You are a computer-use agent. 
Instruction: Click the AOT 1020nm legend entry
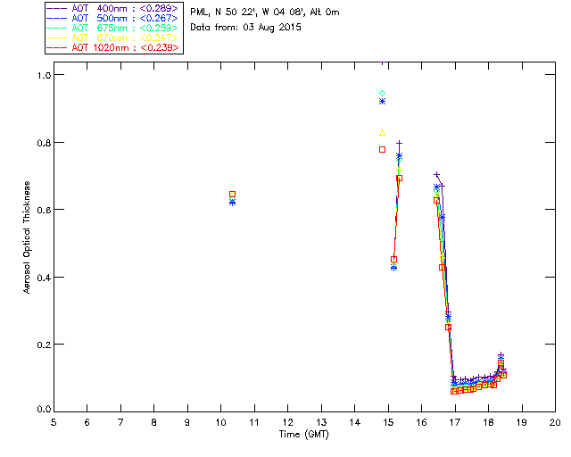click(x=113, y=47)
